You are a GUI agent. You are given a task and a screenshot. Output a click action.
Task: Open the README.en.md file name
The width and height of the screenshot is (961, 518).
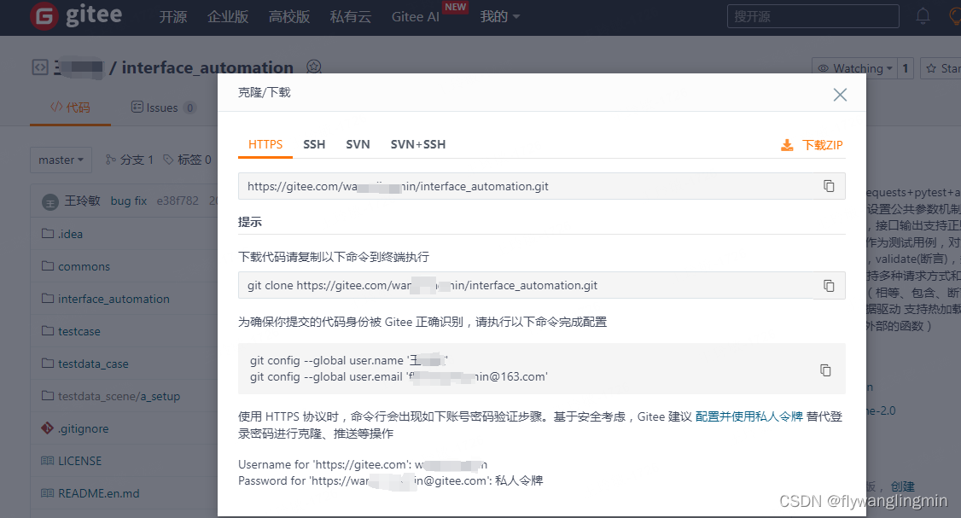(99, 493)
